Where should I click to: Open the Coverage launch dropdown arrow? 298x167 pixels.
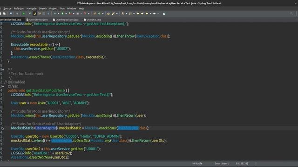point(74,13)
